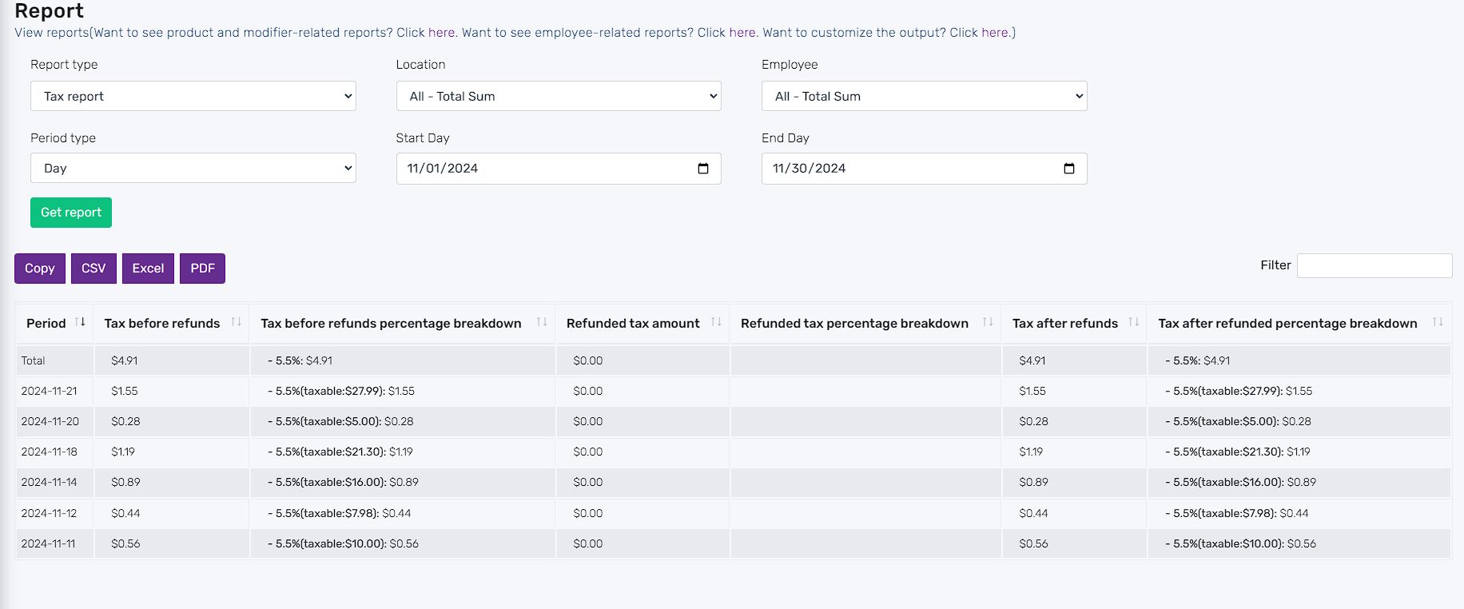
Task: Export the report as CSV
Action: click(x=93, y=269)
